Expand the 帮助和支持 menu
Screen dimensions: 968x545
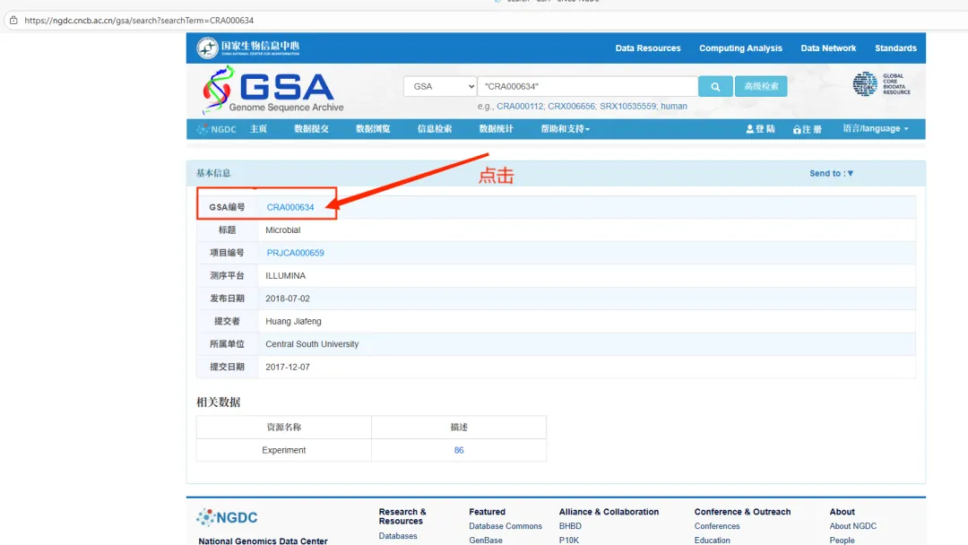coord(565,129)
